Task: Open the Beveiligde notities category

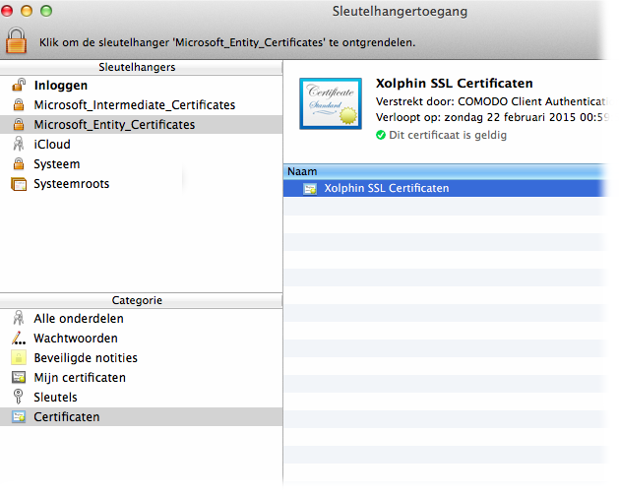Action: point(141,358)
